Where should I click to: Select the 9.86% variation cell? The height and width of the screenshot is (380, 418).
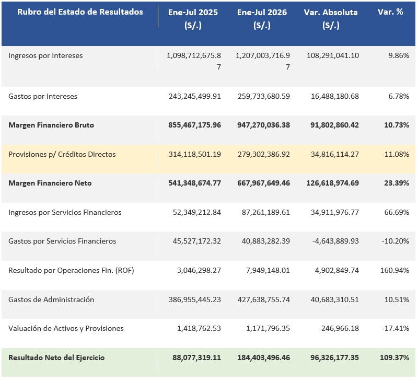click(x=399, y=55)
